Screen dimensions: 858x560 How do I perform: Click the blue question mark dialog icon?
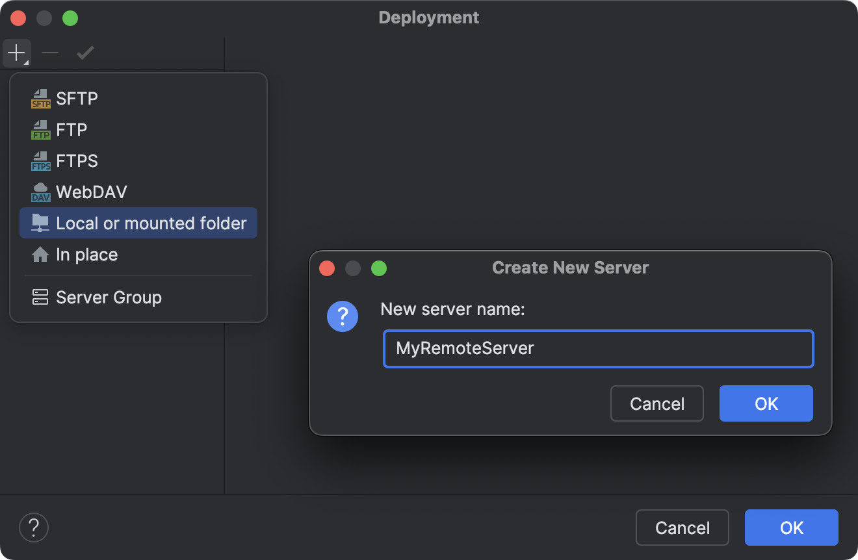point(343,316)
